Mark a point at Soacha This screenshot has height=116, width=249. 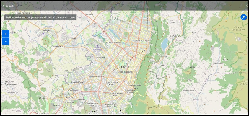69,97
